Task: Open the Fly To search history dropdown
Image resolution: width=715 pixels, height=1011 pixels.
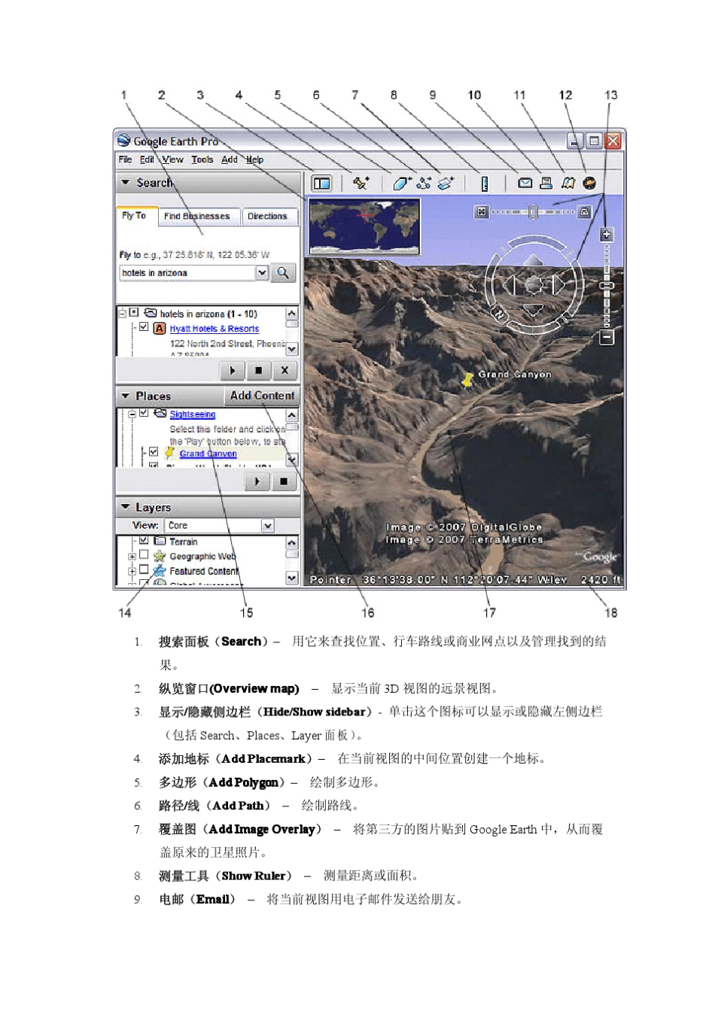Action: 262,272
